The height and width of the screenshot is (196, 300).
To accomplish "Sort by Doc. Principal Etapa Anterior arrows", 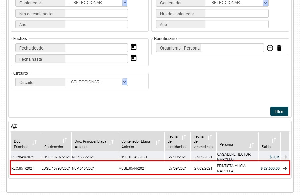I will click(x=111, y=142).
